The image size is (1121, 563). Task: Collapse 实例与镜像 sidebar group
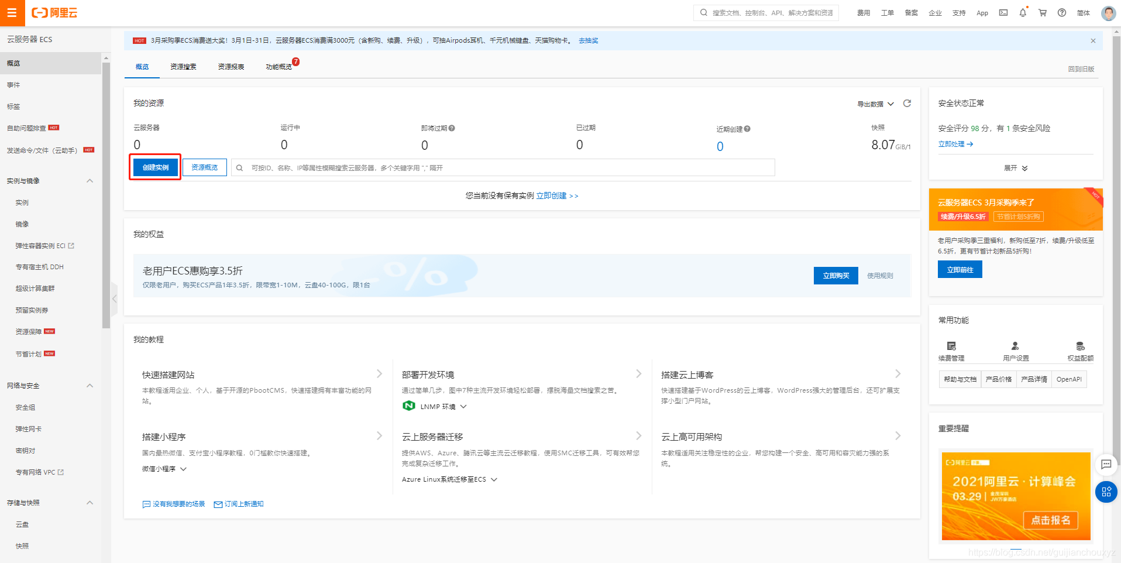click(90, 181)
